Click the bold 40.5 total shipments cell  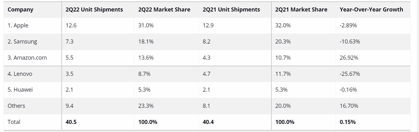[71, 122]
